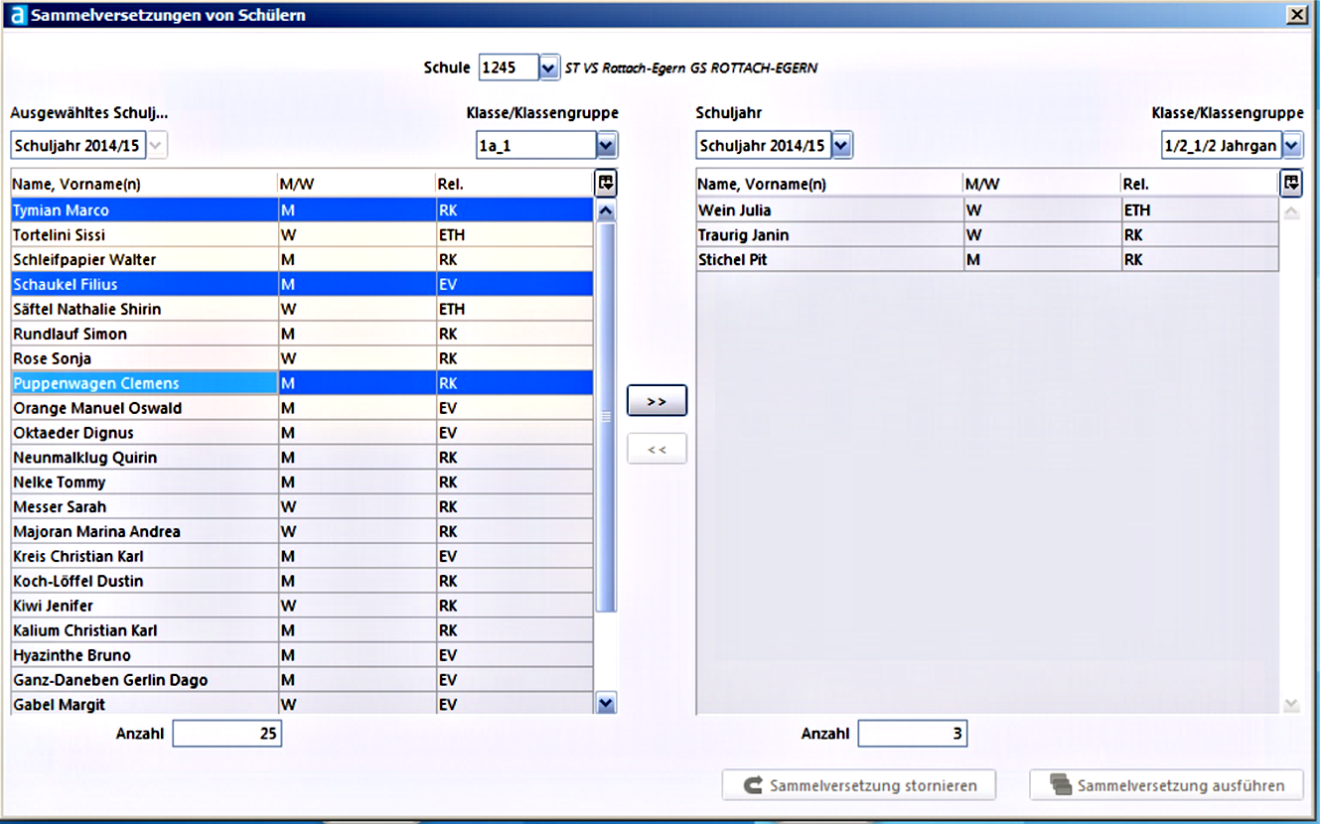Select the row Kiwi Jenifer
This screenshot has height=824, width=1320.
[302, 606]
